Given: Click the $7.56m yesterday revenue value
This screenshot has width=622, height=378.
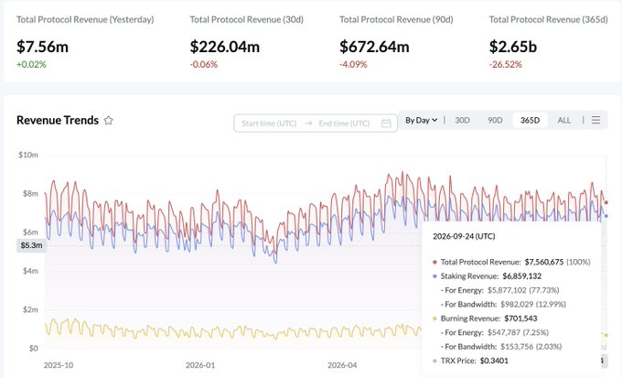Looking at the screenshot, I should point(42,47).
